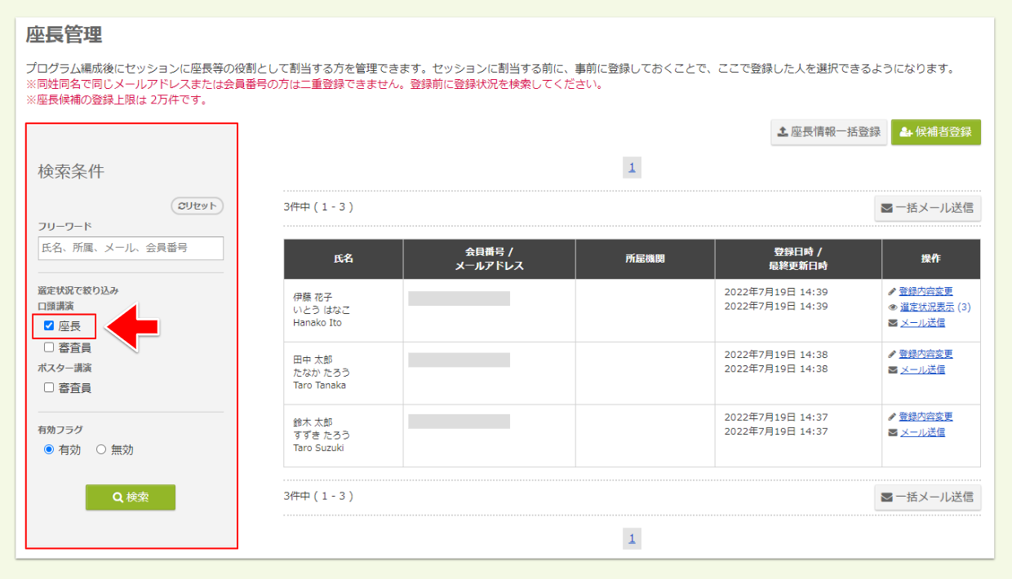Check the 審査員 checkbox under ポスター講演
The image size is (1012, 579).
click(x=49, y=388)
